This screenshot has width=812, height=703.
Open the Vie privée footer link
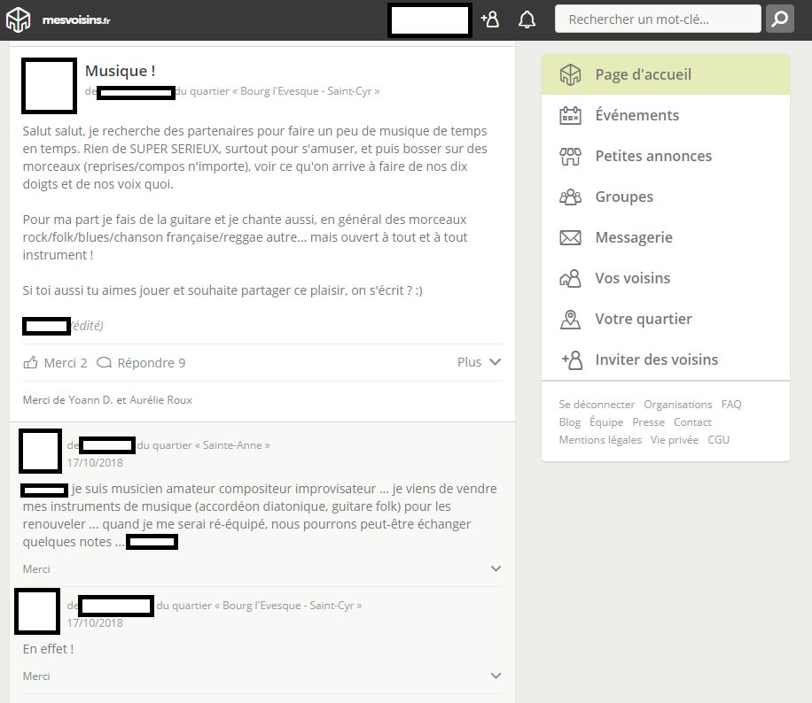click(x=674, y=439)
